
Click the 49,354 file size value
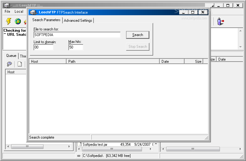point(125,144)
